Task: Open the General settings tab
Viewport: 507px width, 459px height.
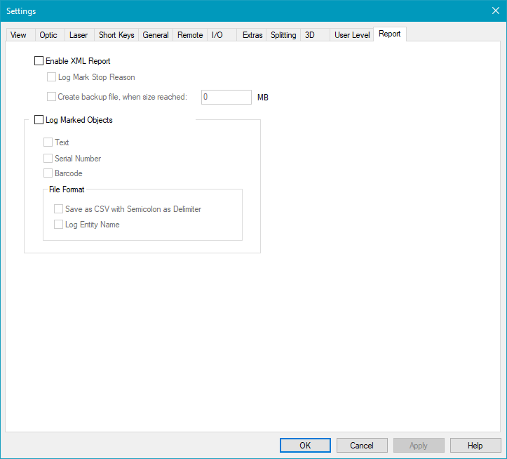Action: (x=156, y=35)
